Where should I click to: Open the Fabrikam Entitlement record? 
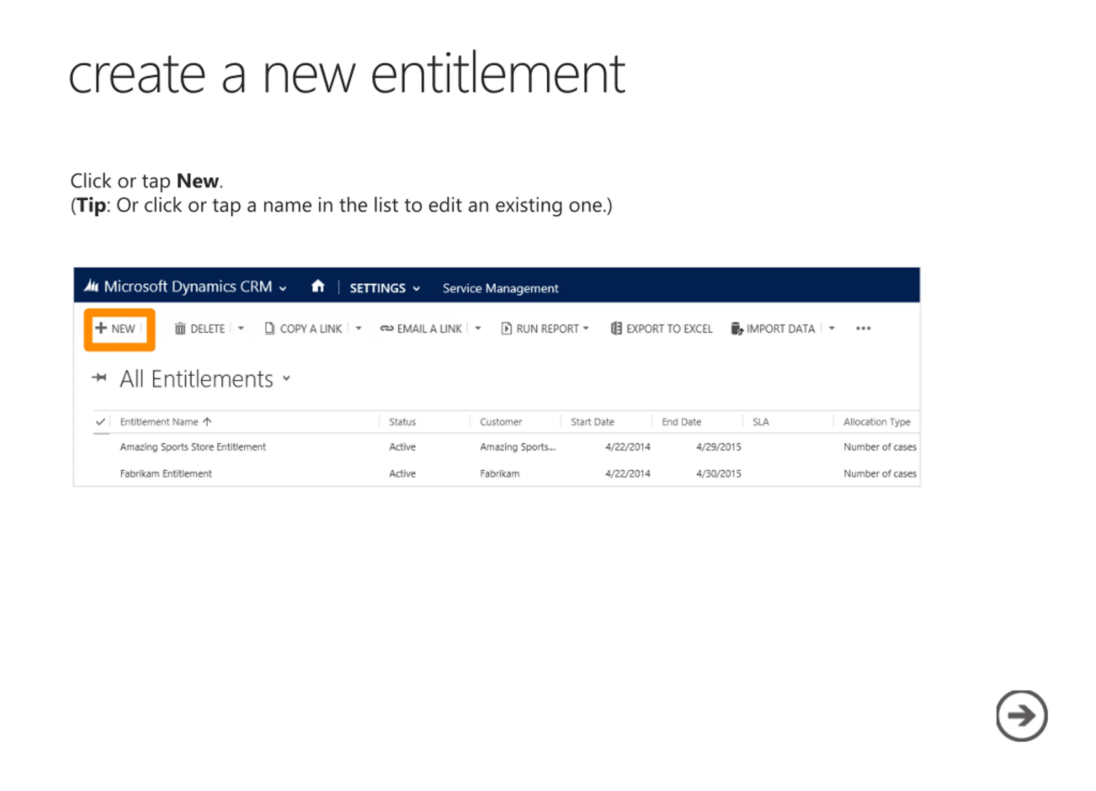166,473
